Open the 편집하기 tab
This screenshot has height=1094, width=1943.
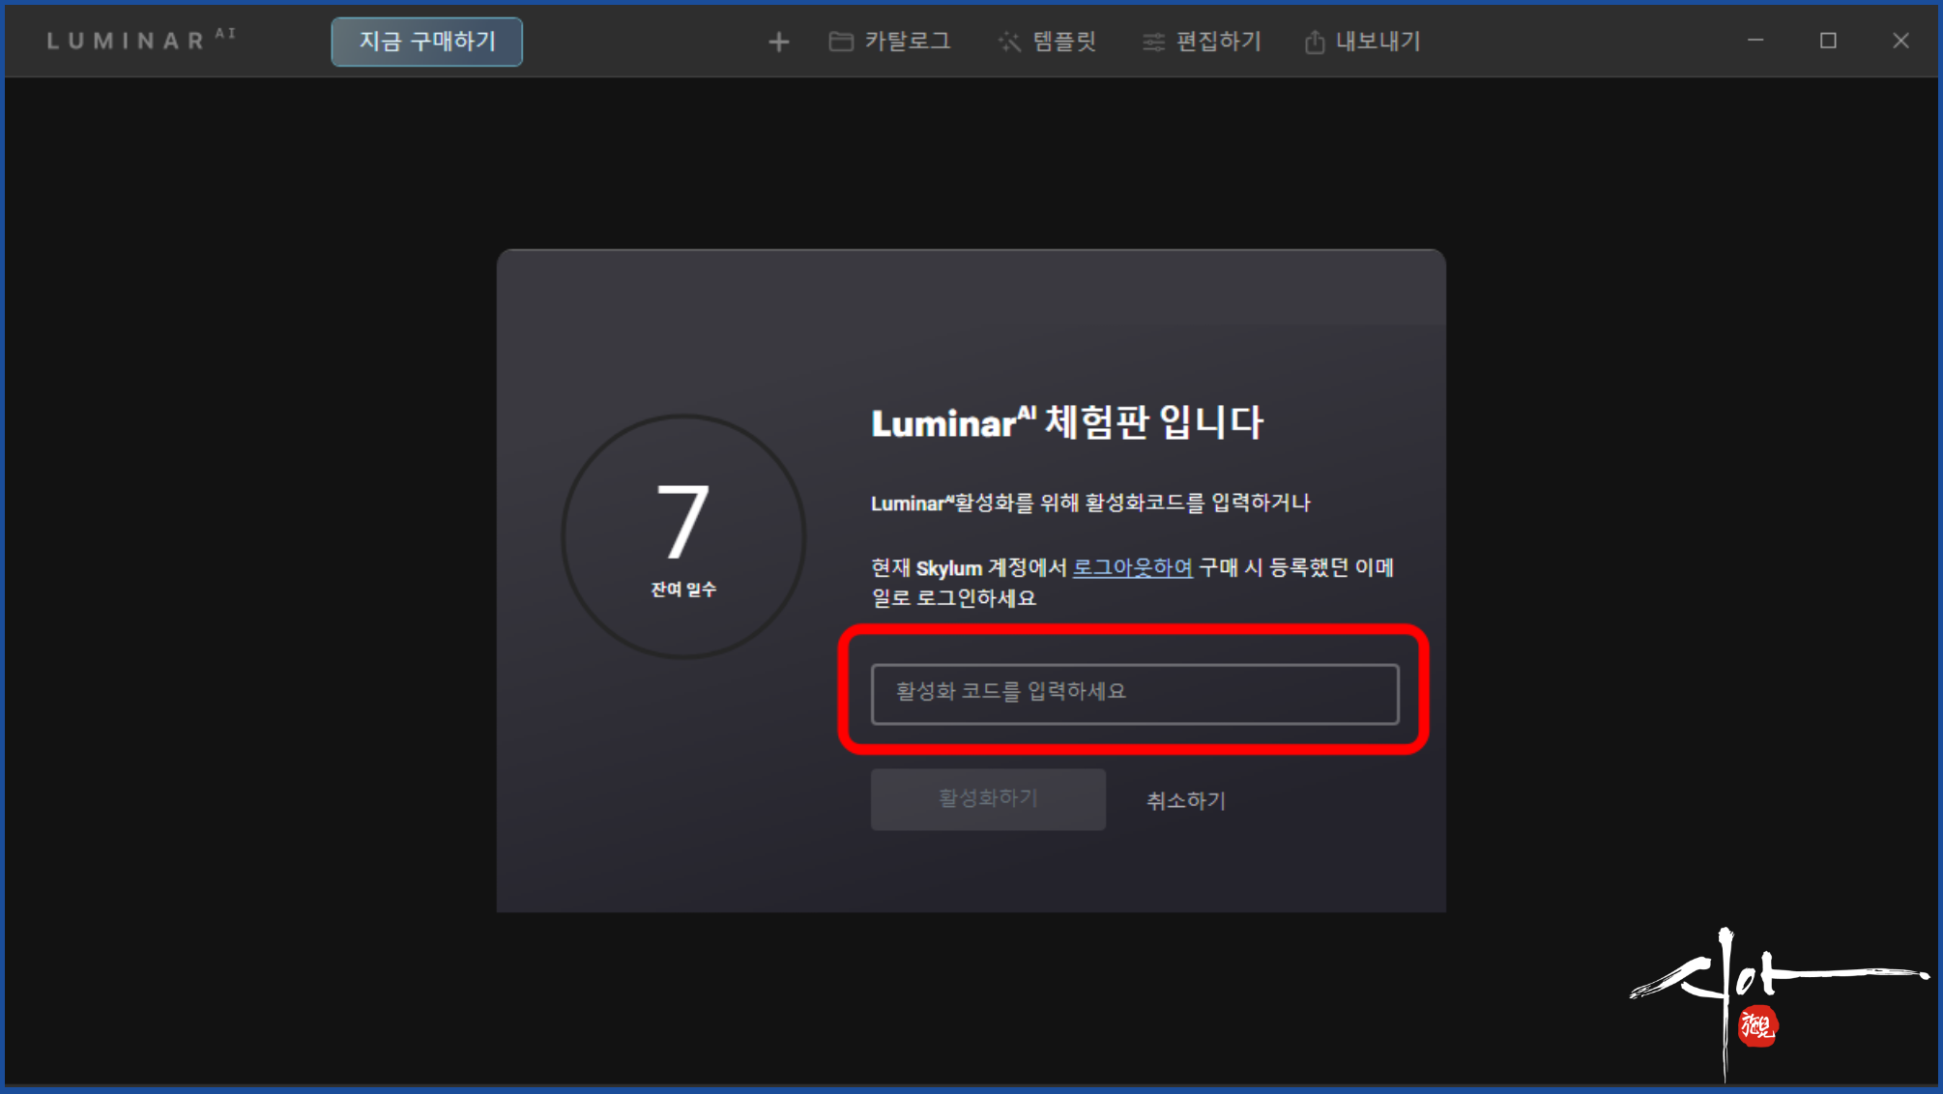pos(1202,42)
